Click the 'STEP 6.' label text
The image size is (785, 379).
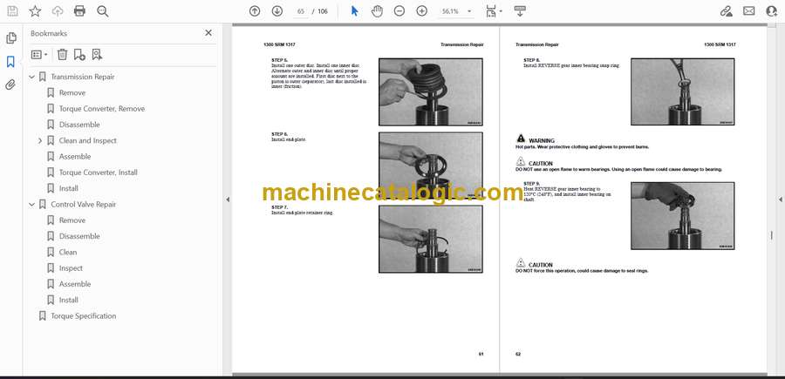coord(279,134)
